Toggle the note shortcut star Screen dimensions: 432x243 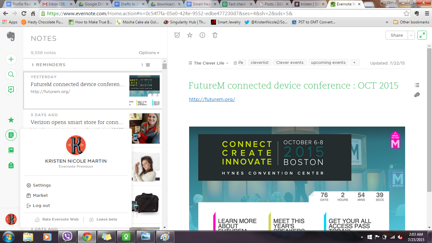[x=190, y=35]
